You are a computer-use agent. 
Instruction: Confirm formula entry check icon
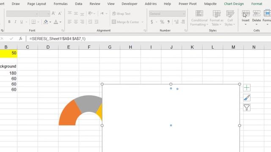tap(11, 38)
